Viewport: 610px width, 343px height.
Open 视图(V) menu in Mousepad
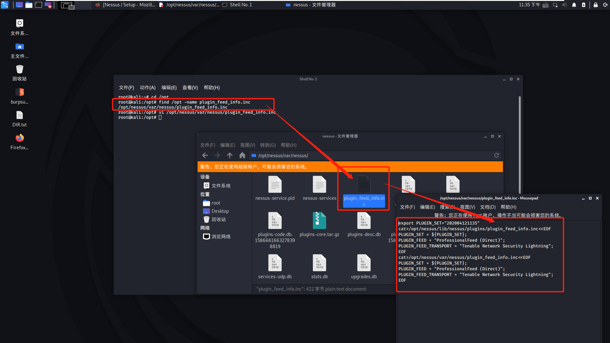[x=468, y=207]
